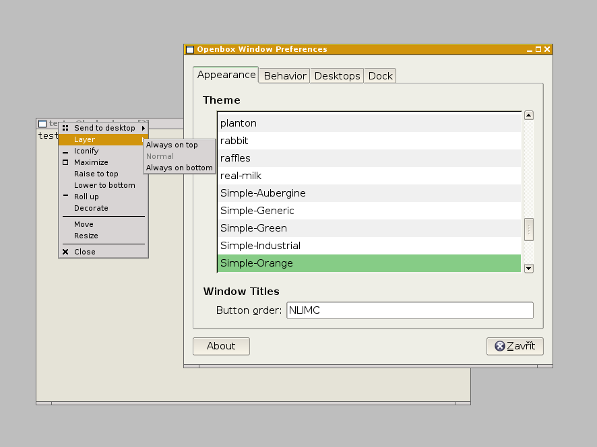Open the Dock tab
The height and width of the screenshot is (447, 597).
tap(380, 76)
